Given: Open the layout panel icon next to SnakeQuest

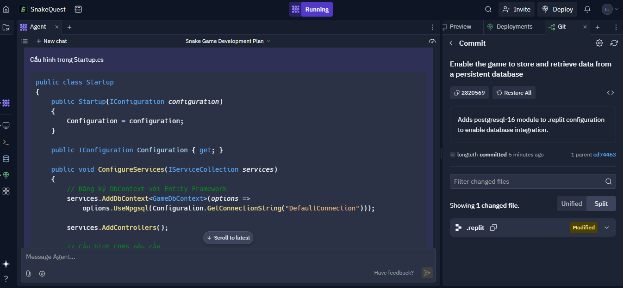Looking at the screenshot, I should pos(78,9).
